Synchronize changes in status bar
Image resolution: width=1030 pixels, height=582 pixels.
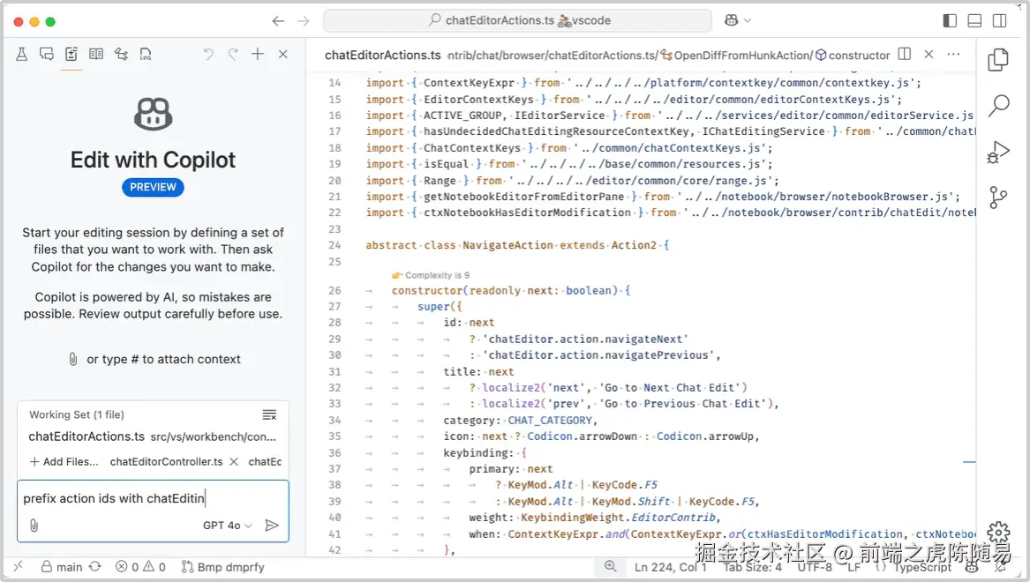[95, 566]
